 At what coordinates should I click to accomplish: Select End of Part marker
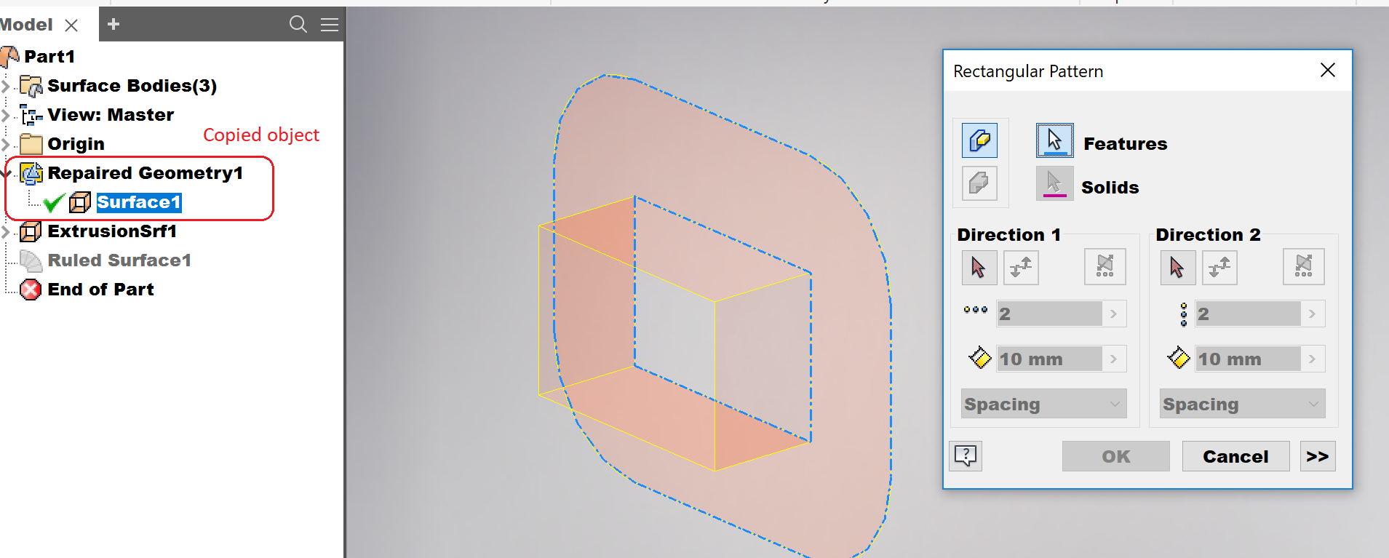(x=100, y=290)
